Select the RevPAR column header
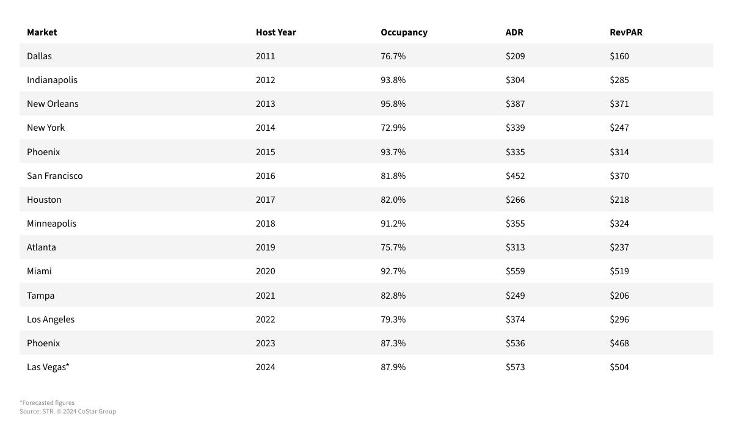Image resolution: width=733 pixels, height=430 pixels. coord(626,32)
